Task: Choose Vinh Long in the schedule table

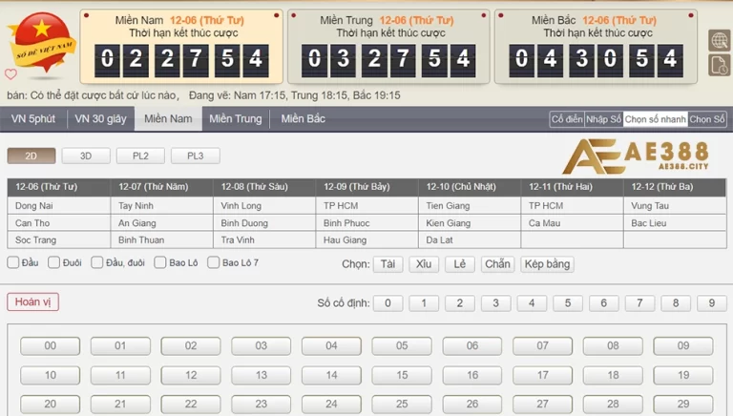Action: click(x=241, y=205)
